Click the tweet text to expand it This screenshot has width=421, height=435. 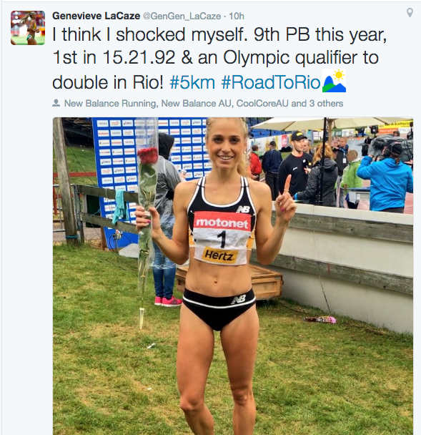coord(219,58)
